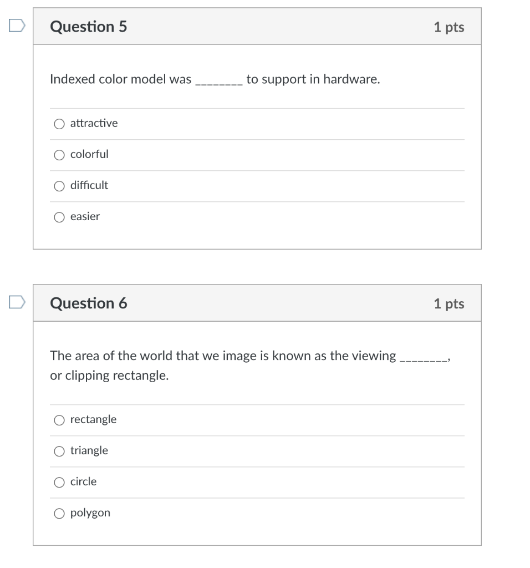Screen dimensions: 530x568
Task: Click the 'polygon' answer text label
Action: 90,513
